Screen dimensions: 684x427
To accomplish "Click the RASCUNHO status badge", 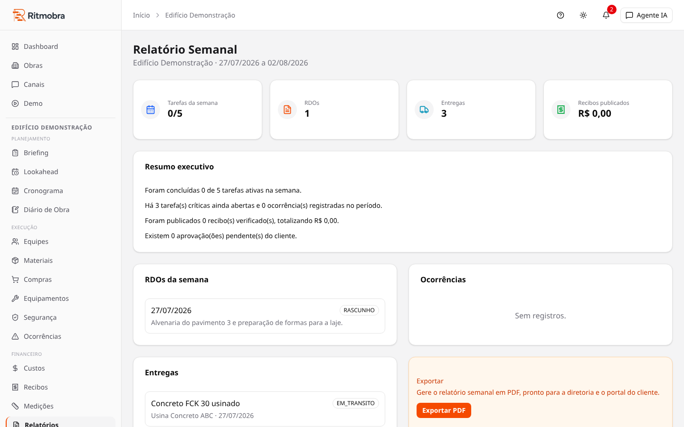I will [x=359, y=310].
